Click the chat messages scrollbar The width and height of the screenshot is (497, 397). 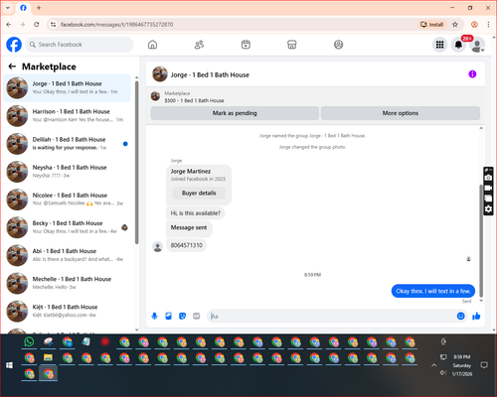click(481, 240)
